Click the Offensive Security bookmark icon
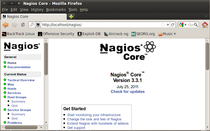The image size is (210, 131). pos(40,34)
